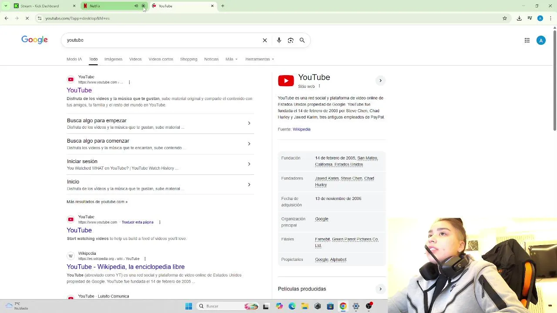Select the Modo IA search tab
This screenshot has height=313, width=557.
(x=74, y=59)
